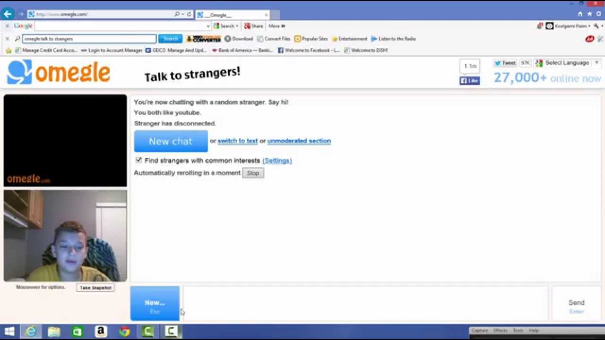Toggle 'Find strangers with common interests' checkbox
605x340 pixels.
pyautogui.click(x=138, y=160)
